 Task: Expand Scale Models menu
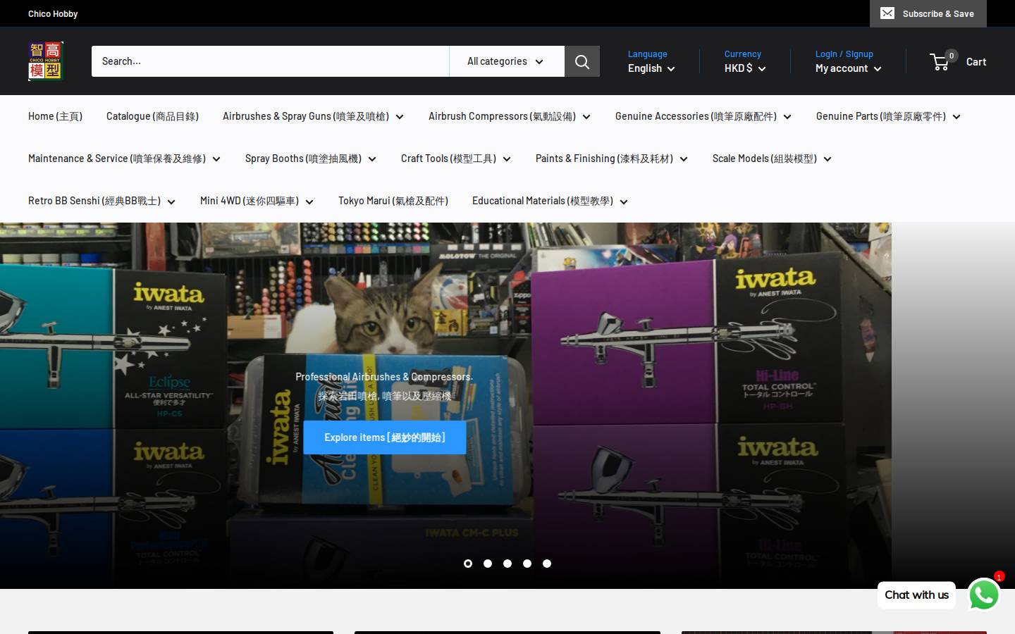click(772, 158)
